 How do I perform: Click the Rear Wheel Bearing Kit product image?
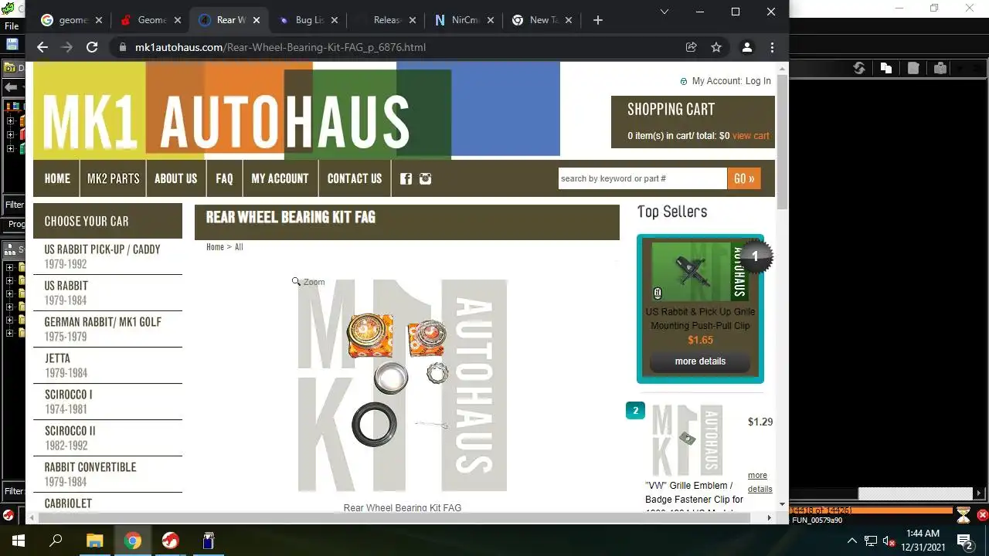(402, 385)
